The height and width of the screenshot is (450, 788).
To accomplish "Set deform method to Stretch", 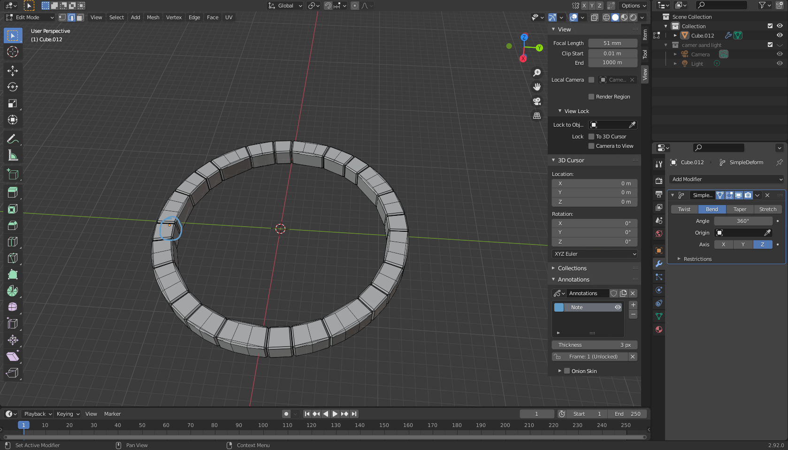I will [768, 209].
